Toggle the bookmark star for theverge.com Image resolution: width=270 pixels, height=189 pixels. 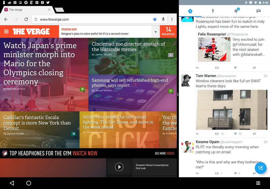point(155,19)
